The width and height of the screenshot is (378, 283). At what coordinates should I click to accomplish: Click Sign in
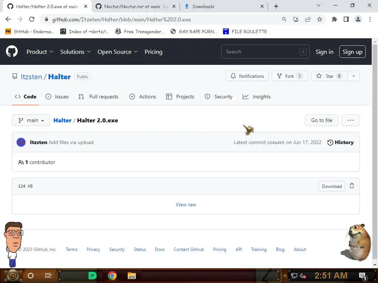coord(324,52)
